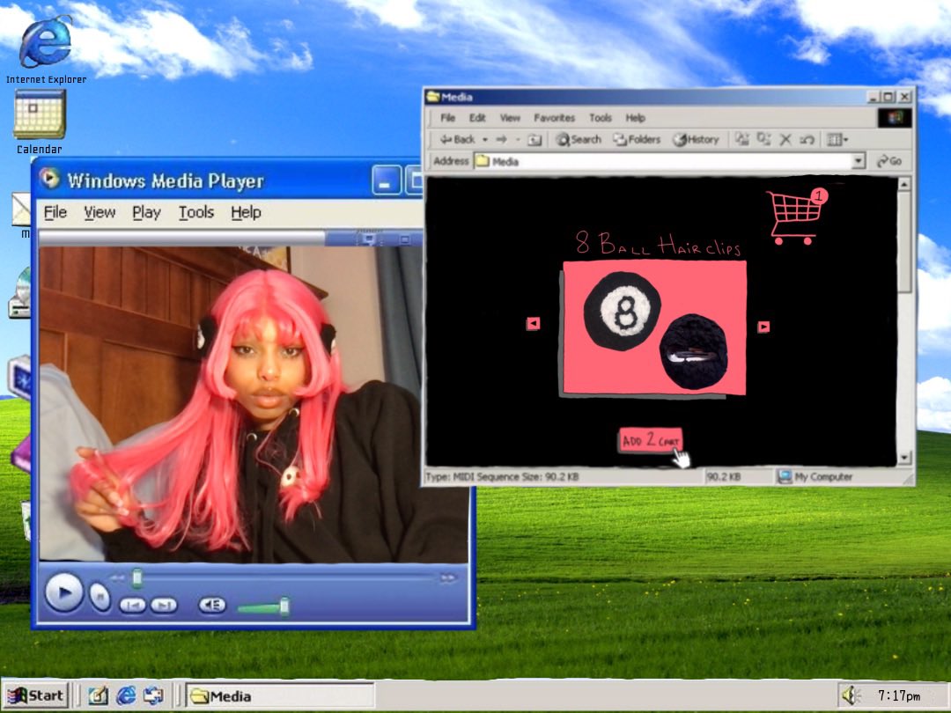Click Windows Media Player title bar logo
This screenshot has height=713, width=951.
click(49, 178)
